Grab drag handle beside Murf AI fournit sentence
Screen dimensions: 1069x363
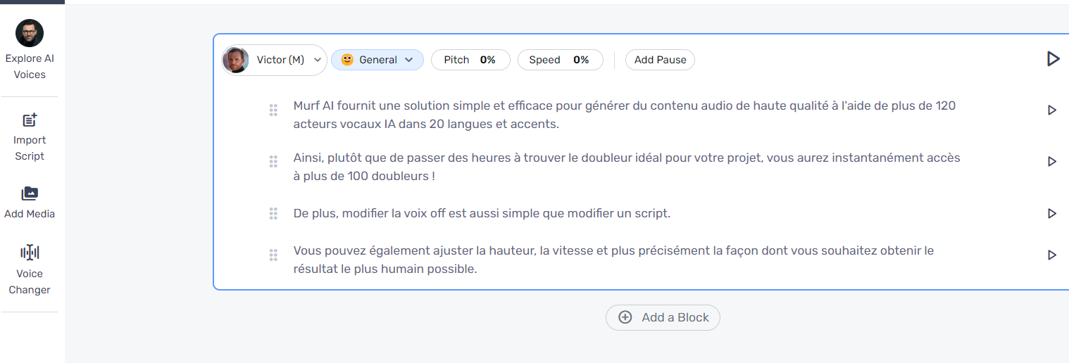coord(273,110)
